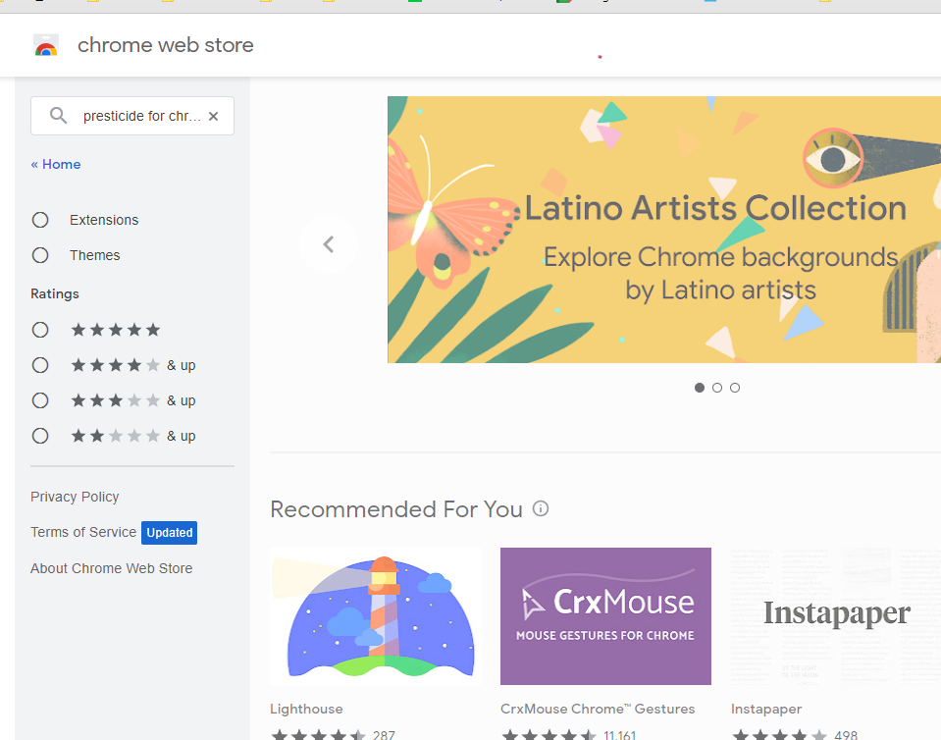Click the search magnifier icon
The width and height of the screenshot is (941, 740).
pyautogui.click(x=58, y=115)
